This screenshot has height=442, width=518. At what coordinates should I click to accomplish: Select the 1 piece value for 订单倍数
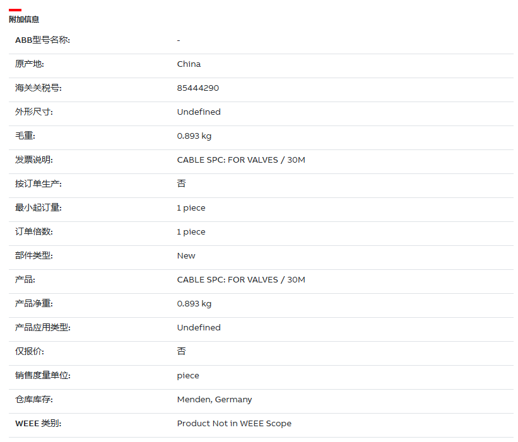coord(191,232)
